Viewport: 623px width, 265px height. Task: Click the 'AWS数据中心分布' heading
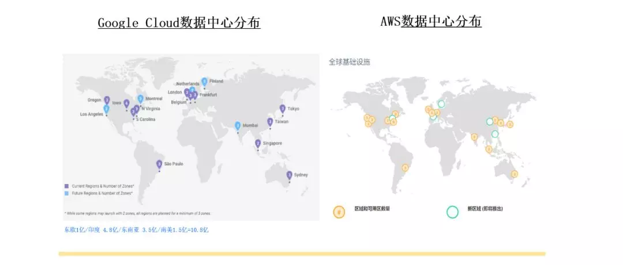coord(431,21)
